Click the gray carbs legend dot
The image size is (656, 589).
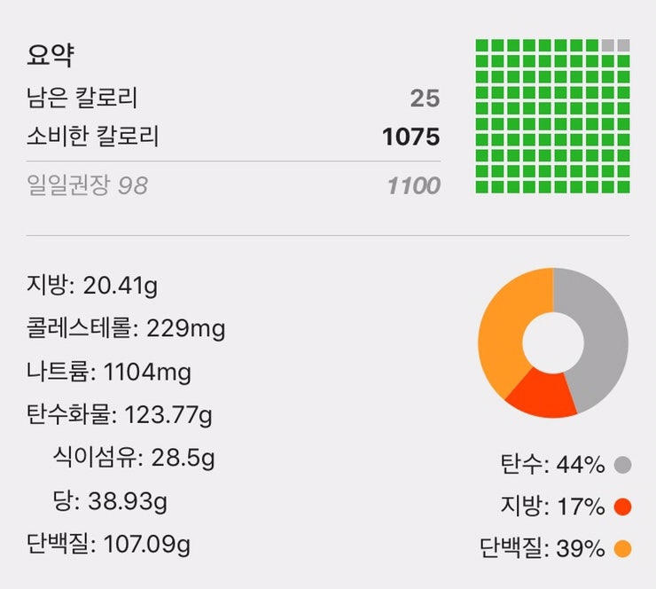click(622, 465)
